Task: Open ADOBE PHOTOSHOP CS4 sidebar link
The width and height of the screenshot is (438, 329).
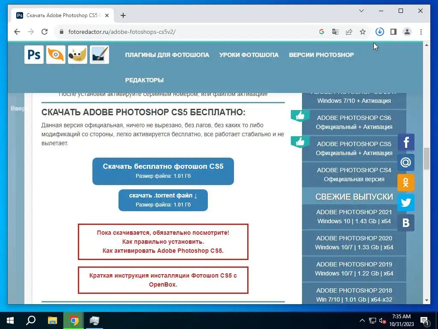Action: coord(354,175)
